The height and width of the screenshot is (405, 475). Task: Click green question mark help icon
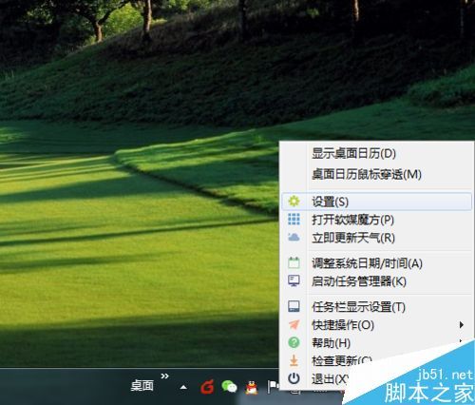tap(294, 342)
